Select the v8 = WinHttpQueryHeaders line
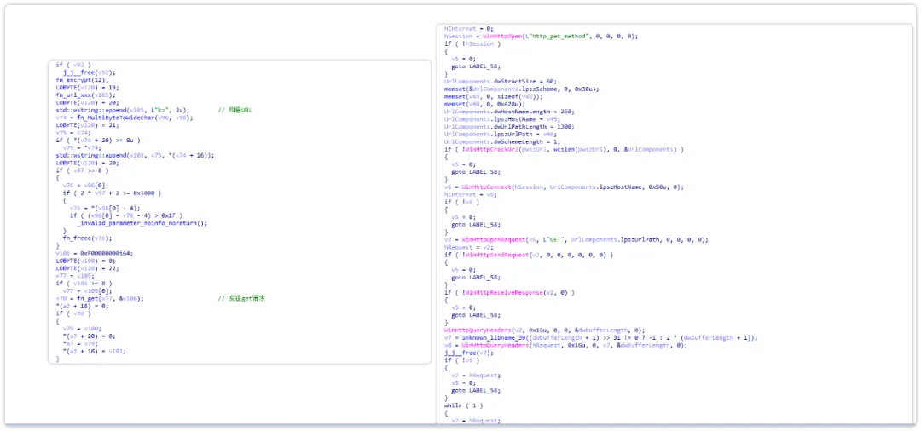This screenshot has width=921, height=431. pyautogui.click(x=565, y=345)
